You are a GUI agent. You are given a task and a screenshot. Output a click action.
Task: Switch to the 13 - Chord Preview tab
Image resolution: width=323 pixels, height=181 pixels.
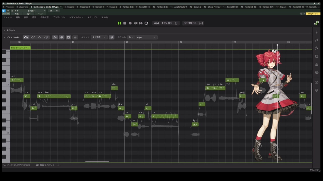coord(212,7)
